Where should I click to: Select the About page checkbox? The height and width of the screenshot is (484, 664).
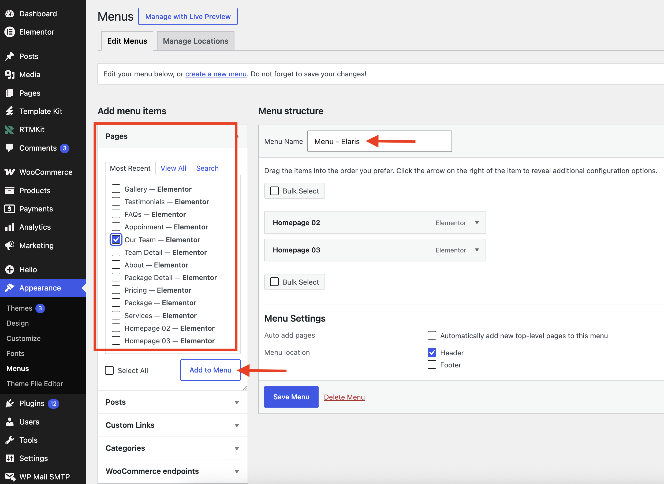[116, 265]
